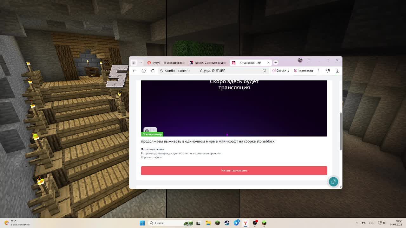Open the first Minecraft block taskbar icon
406x228 pixels.
coord(217,223)
